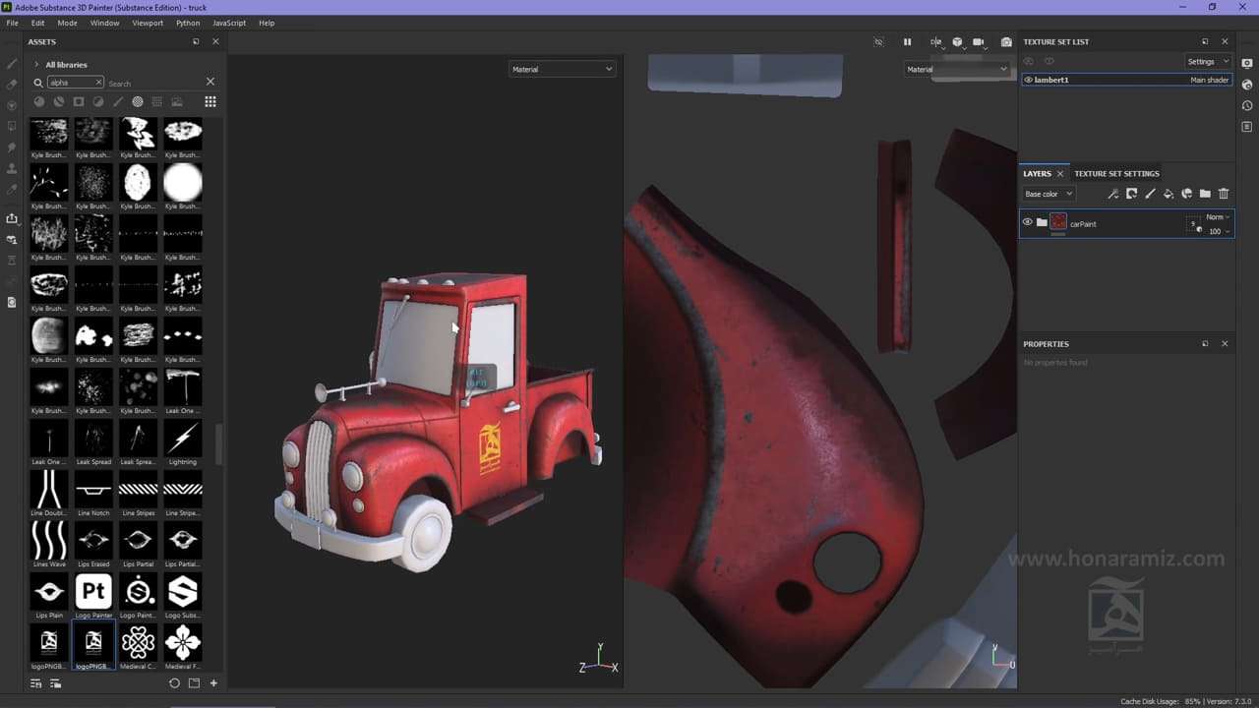
Task: Select the Material picker eyedropper tool
Action: pyautogui.click(x=12, y=189)
